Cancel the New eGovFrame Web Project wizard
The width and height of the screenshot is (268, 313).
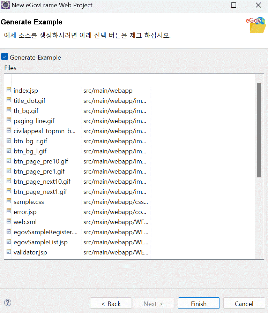pyautogui.click(x=244, y=304)
